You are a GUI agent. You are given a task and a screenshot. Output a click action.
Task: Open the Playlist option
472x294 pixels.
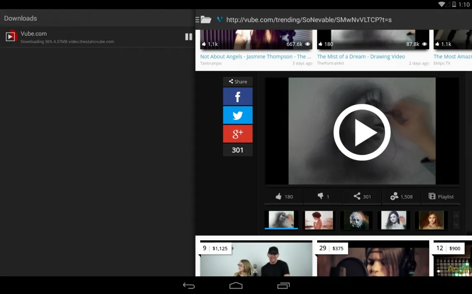point(441,197)
